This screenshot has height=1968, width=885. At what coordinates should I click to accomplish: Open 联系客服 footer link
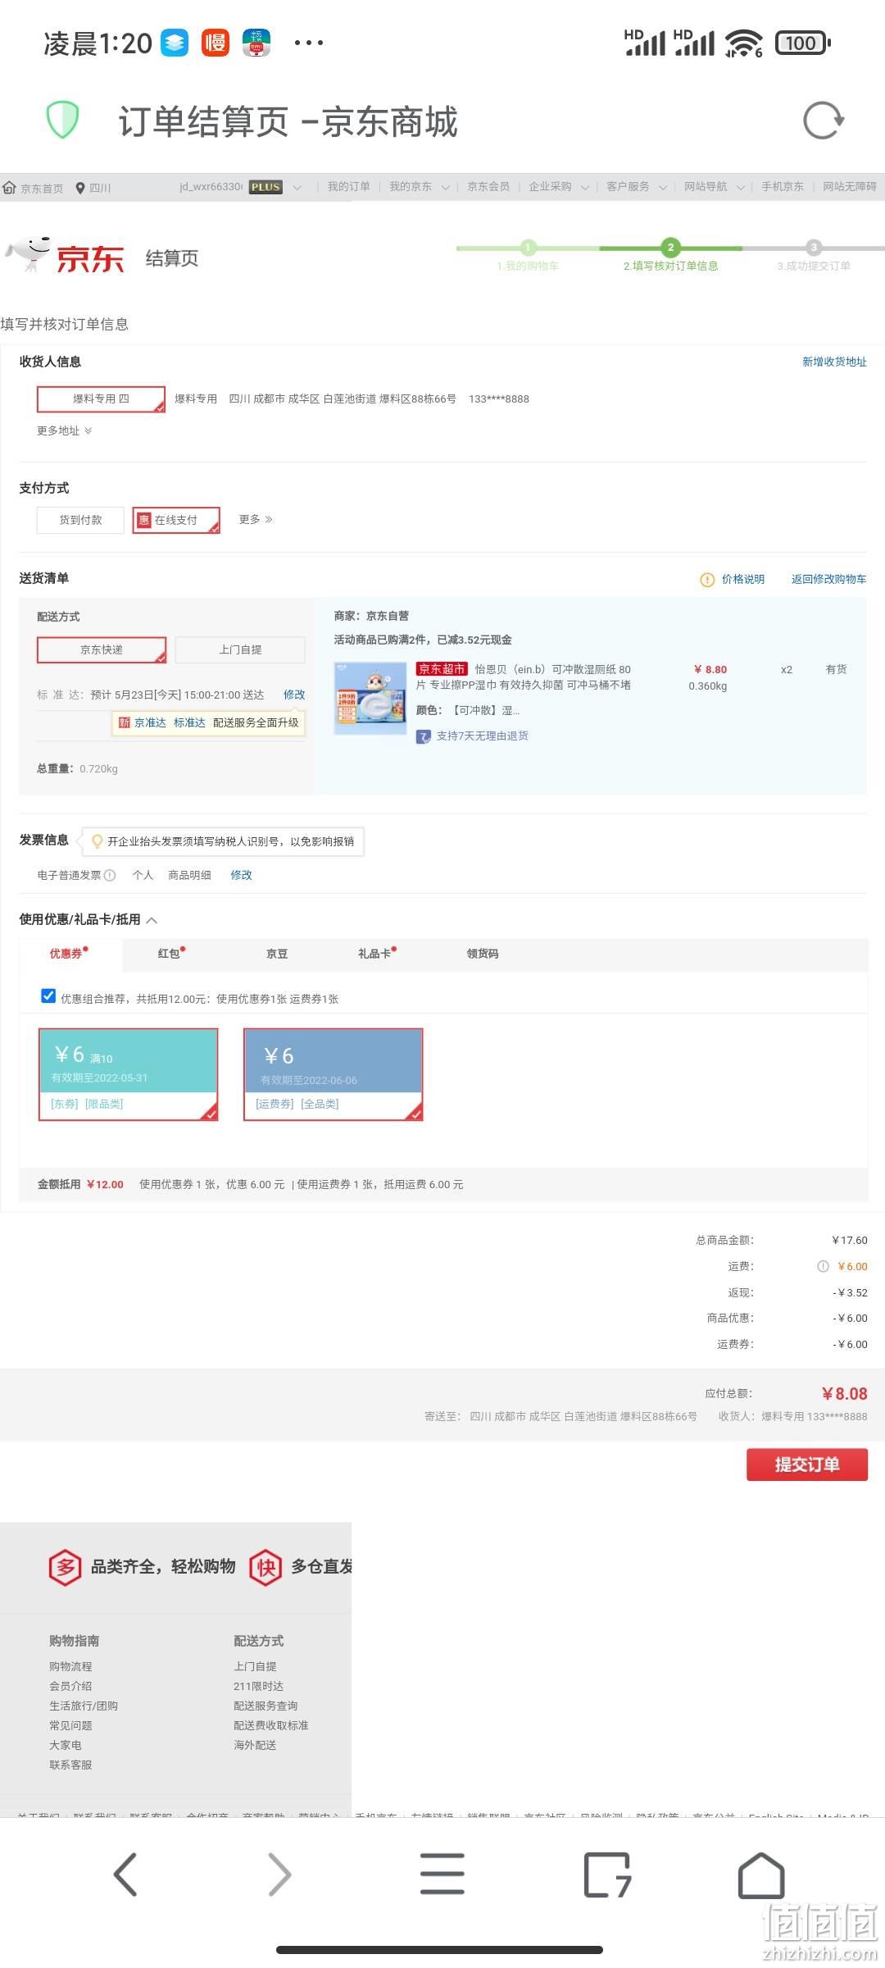tap(70, 1765)
